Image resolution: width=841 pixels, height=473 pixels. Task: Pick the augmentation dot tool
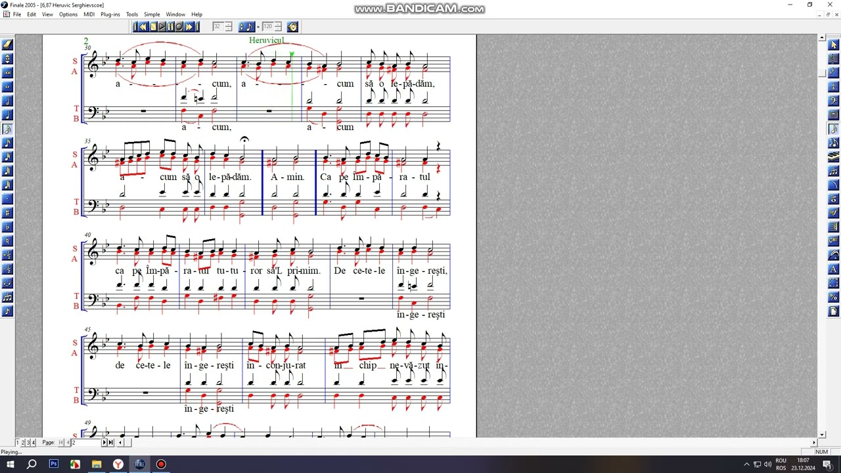tap(8, 199)
